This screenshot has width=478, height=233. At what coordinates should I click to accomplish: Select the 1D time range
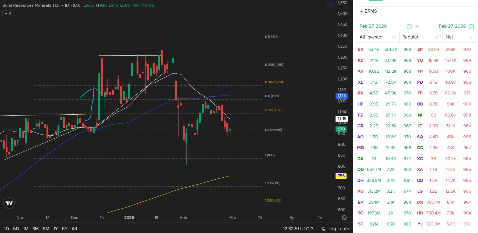click(x=6, y=229)
